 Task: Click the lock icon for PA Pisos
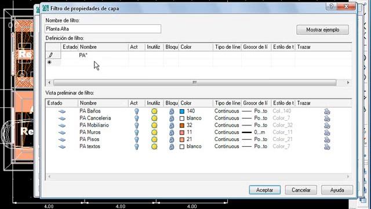(172, 140)
